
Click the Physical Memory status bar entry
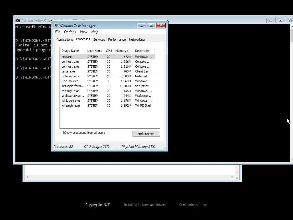pos(138,147)
